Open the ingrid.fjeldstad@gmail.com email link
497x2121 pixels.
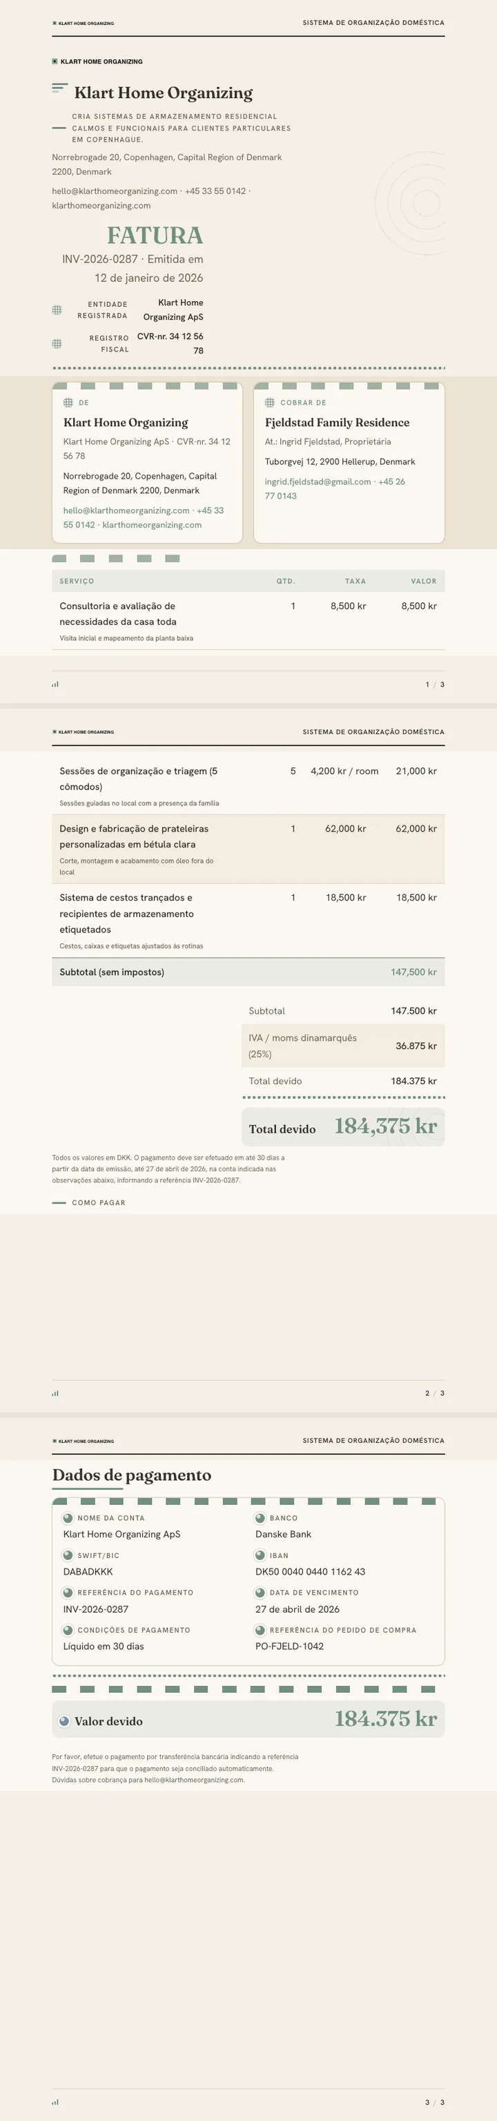click(318, 481)
